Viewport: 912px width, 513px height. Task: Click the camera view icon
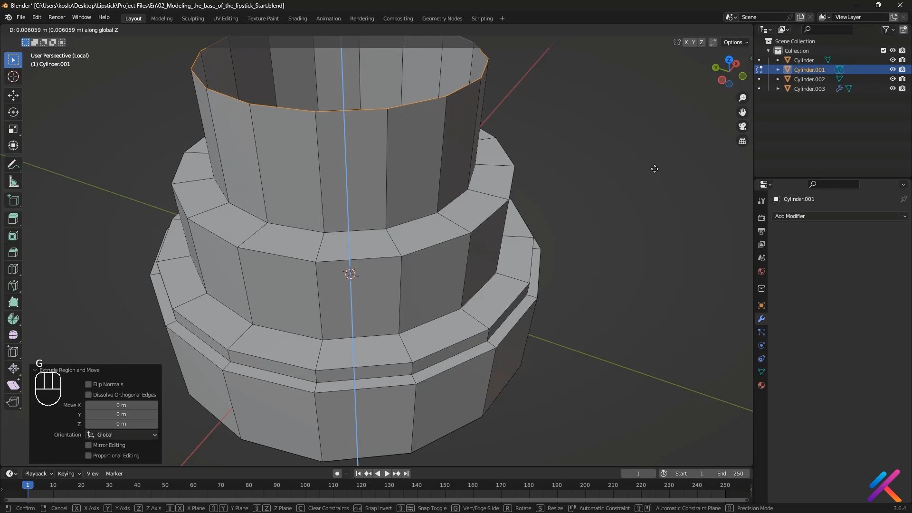pyautogui.click(x=742, y=126)
